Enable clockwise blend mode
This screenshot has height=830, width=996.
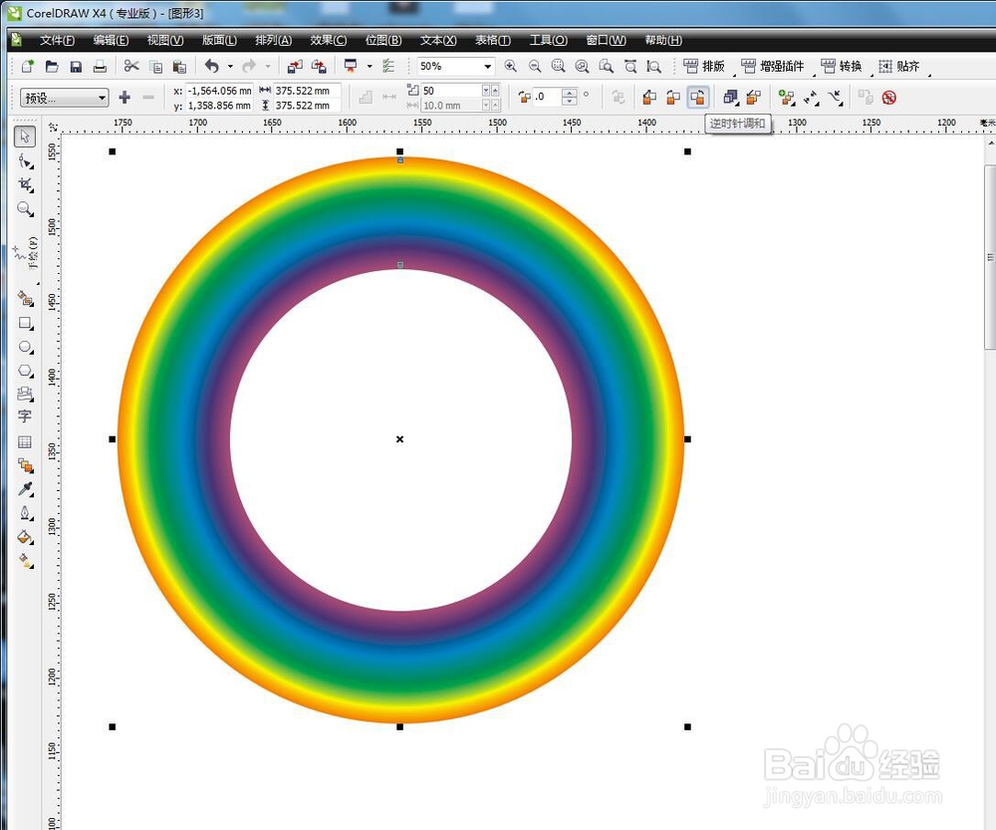tap(673, 98)
